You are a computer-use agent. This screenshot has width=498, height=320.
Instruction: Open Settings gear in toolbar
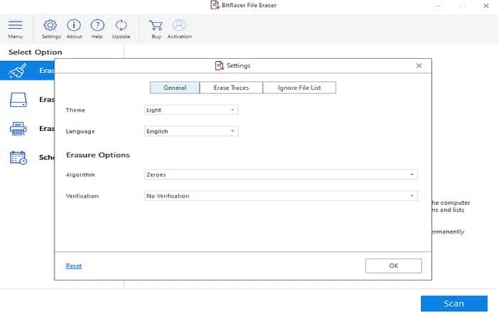click(51, 25)
